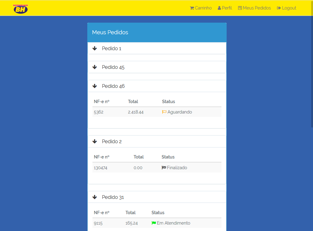The image size is (313, 231).
Task: Open the Carrinho menu link
Action: coord(201,8)
